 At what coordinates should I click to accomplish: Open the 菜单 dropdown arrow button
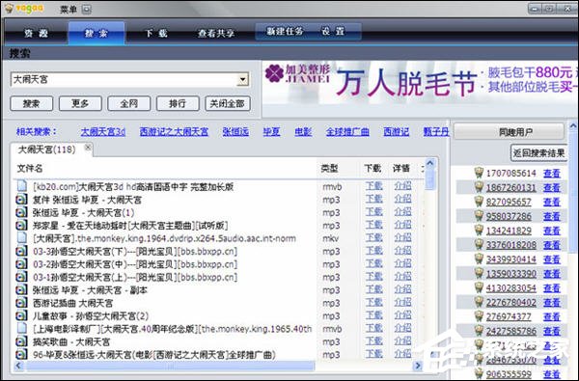(86, 10)
